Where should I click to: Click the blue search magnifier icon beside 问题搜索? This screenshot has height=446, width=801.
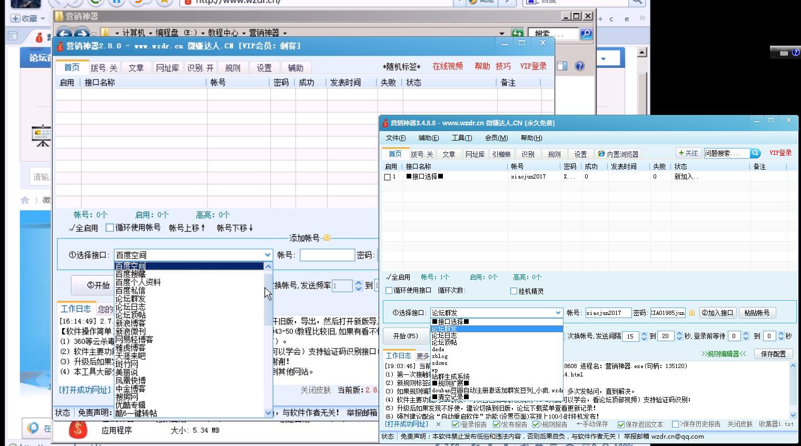[x=755, y=153]
